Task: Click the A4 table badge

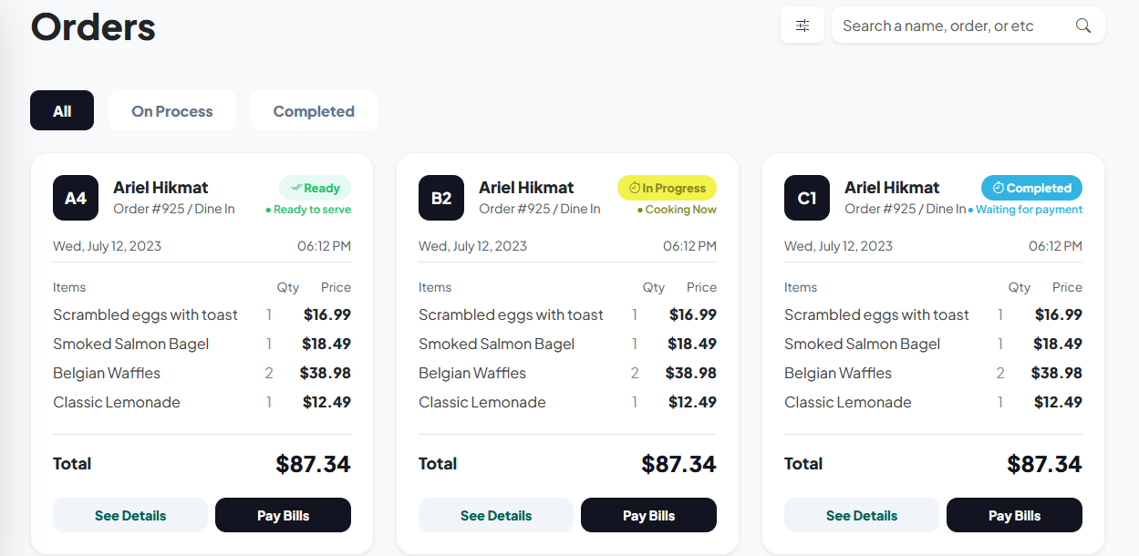Action: pyautogui.click(x=76, y=198)
